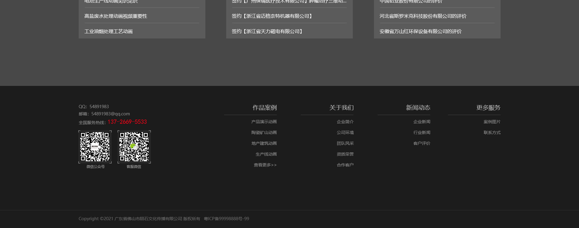View 客户评价 from the footer
This screenshot has height=228, width=579.
(x=422, y=143)
